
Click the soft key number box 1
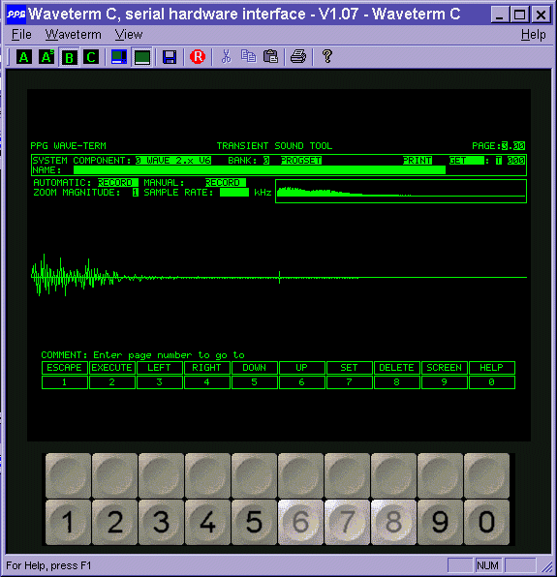coord(65,382)
